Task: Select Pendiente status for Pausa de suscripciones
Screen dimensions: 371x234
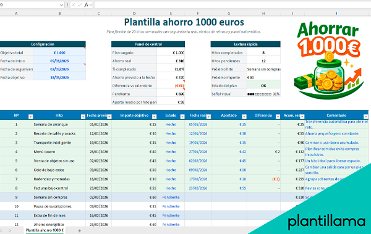Action: [x=171, y=206]
